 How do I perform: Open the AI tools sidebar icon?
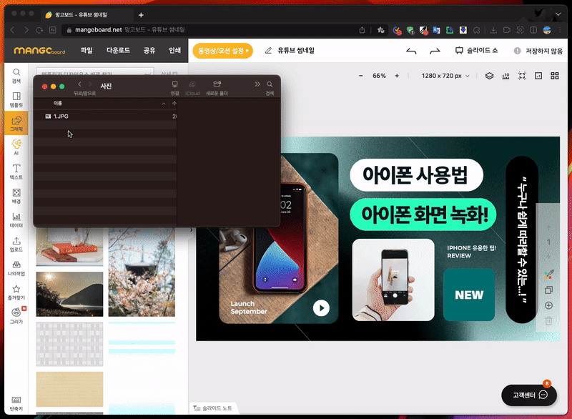point(16,147)
